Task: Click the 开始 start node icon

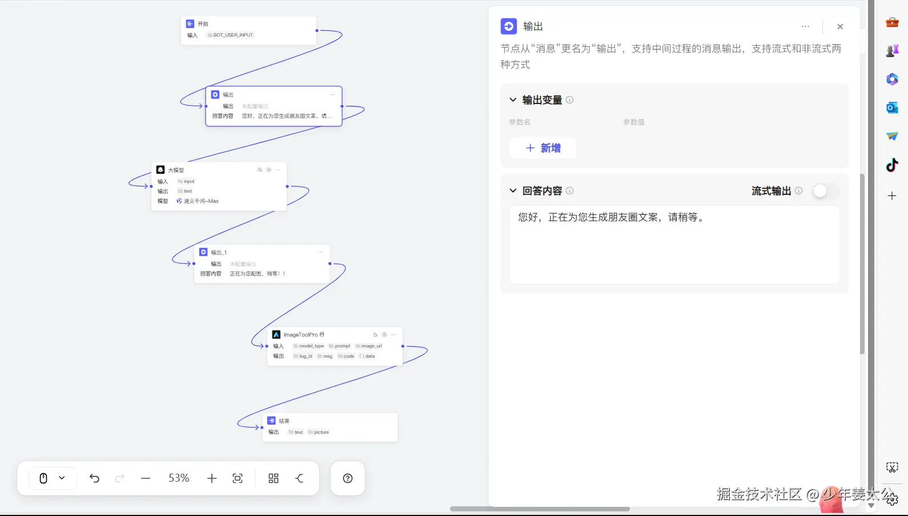Action: click(x=190, y=24)
